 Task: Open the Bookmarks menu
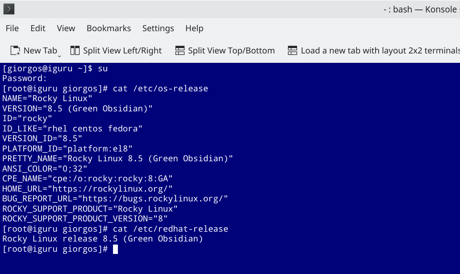click(x=109, y=29)
